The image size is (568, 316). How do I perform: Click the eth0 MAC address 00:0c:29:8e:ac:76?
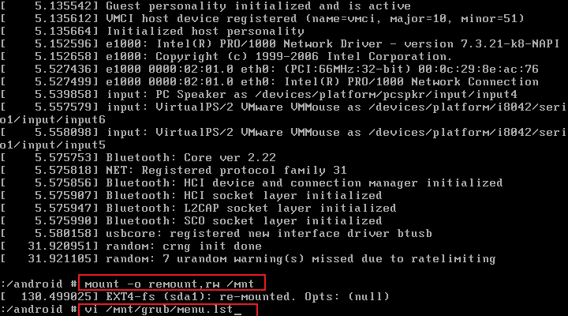click(x=478, y=70)
